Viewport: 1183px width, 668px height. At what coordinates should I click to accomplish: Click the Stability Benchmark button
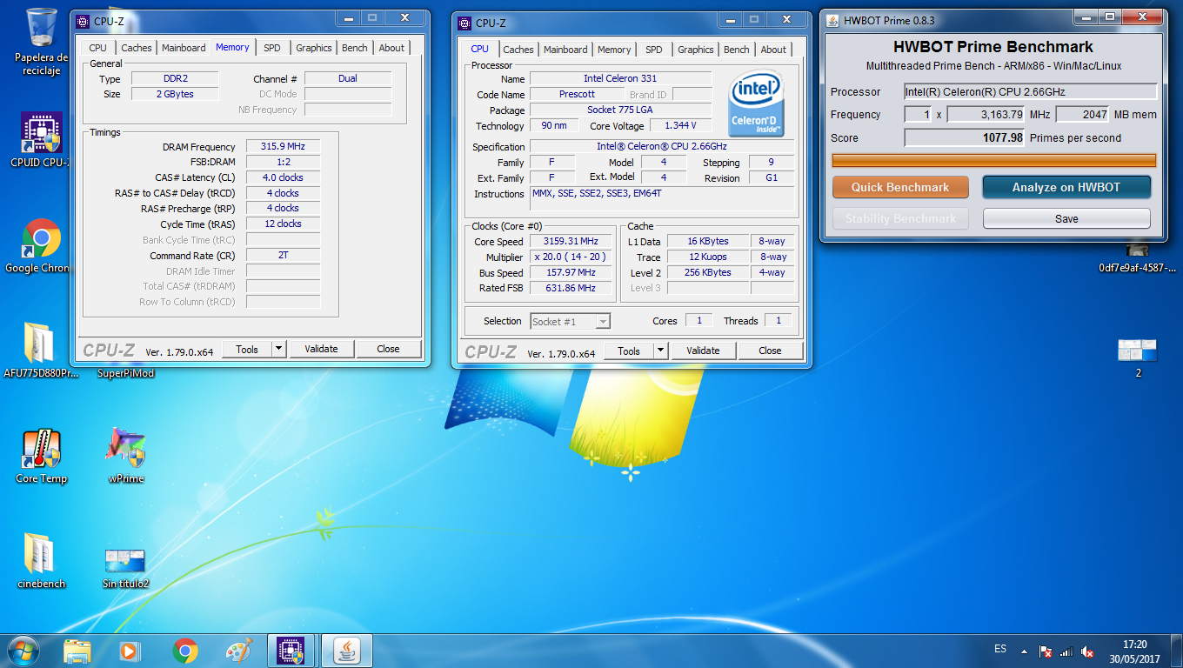[900, 218]
